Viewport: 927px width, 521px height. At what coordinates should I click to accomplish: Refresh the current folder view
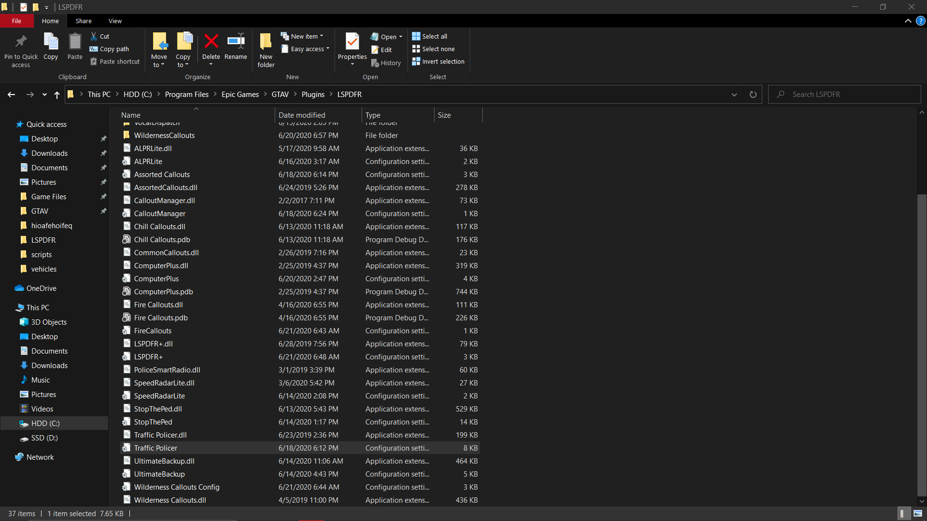(x=753, y=95)
